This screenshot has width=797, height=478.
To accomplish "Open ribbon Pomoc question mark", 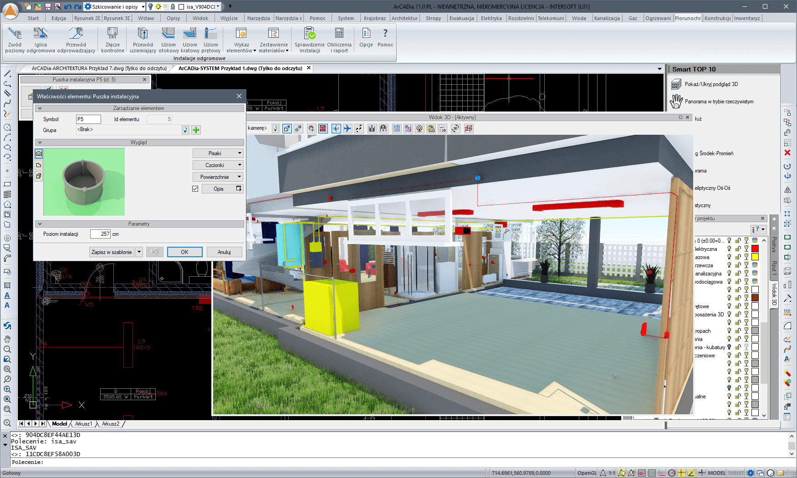I will click(x=385, y=37).
